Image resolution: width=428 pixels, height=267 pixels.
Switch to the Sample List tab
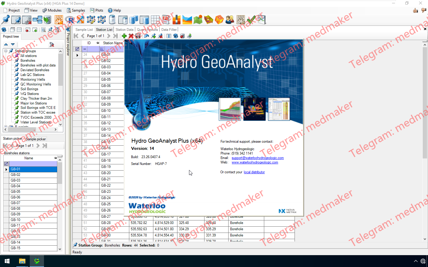point(84,30)
